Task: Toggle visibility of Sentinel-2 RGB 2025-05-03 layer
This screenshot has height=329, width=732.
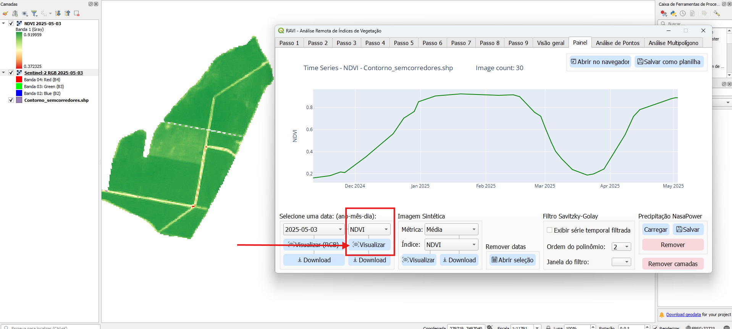Action: 11,72
